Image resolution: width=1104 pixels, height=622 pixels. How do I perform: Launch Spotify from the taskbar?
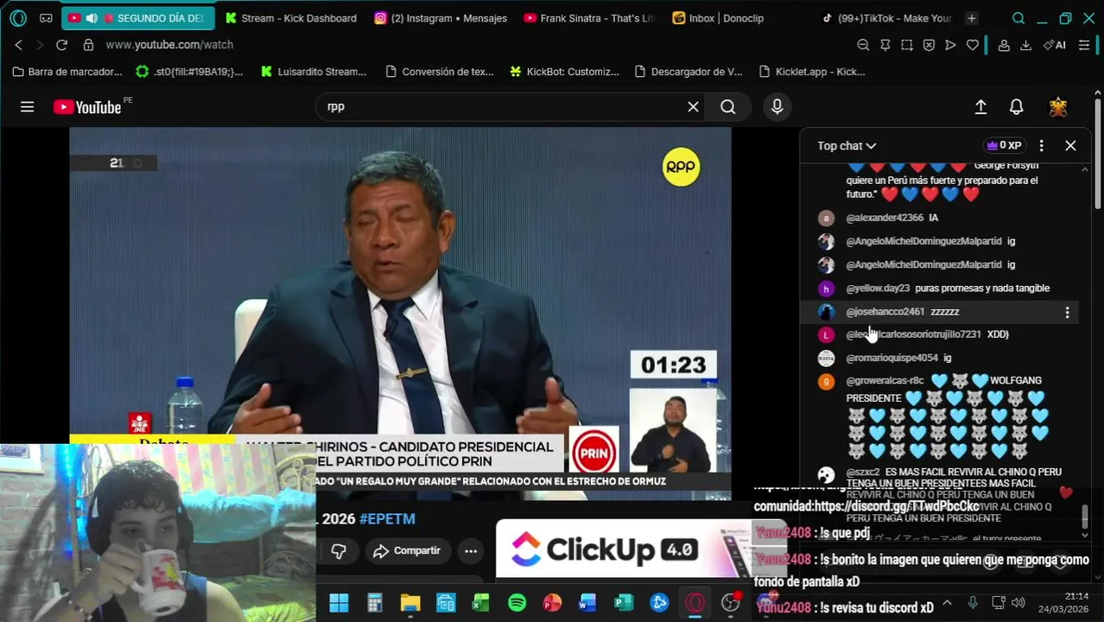pos(517,602)
